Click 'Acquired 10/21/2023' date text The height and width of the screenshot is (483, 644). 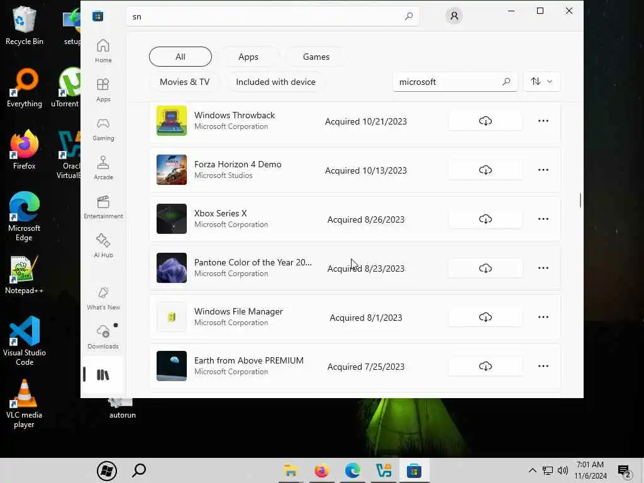(x=366, y=121)
